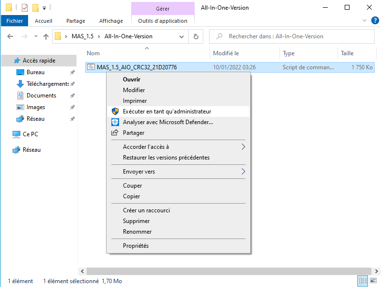
Task: Click the search field for All-In-One-Version
Action: pyautogui.click(x=291, y=36)
